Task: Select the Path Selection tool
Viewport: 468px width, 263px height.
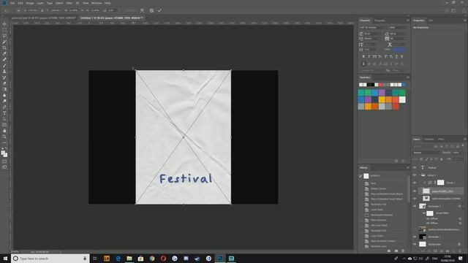Action: click(x=4, y=119)
